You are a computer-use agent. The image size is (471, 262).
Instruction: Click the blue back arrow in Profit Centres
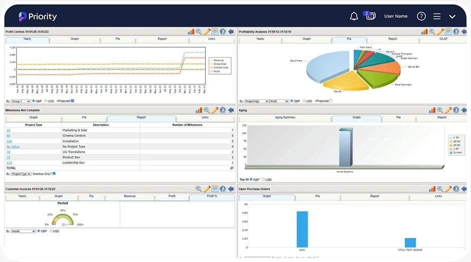pyautogui.click(x=230, y=31)
